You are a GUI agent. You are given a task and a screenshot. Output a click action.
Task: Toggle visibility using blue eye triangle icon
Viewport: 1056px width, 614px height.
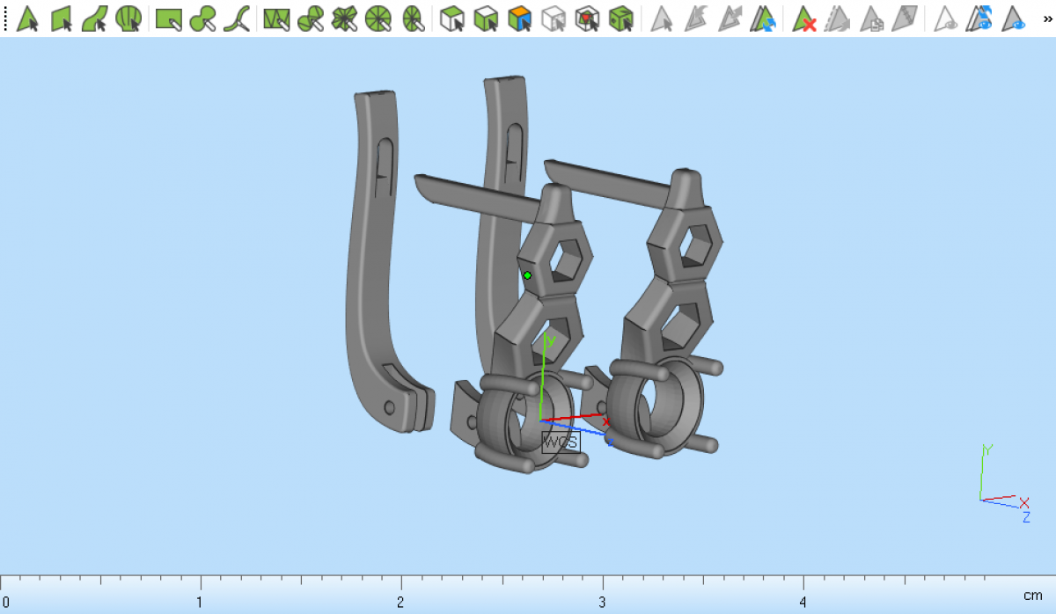click(x=1015, y=18)
